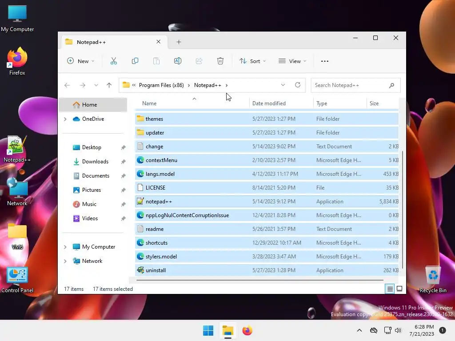Screen dimensions: 455x341
Task: Open the clock and date in taskbar
Action: coord(422,330)
